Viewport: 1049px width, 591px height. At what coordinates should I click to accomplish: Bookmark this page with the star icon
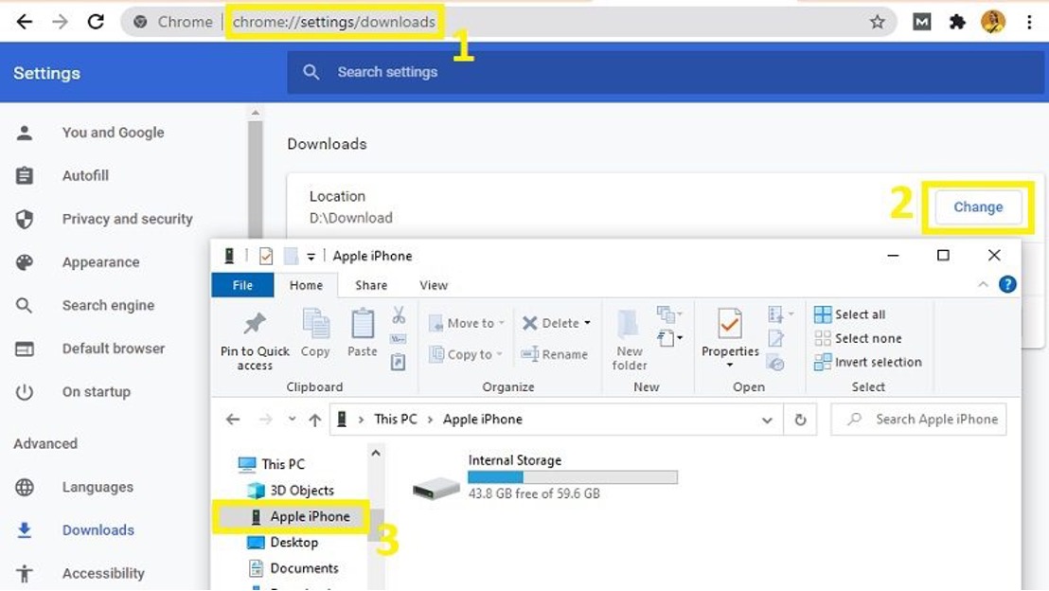(x=877, y=22)
